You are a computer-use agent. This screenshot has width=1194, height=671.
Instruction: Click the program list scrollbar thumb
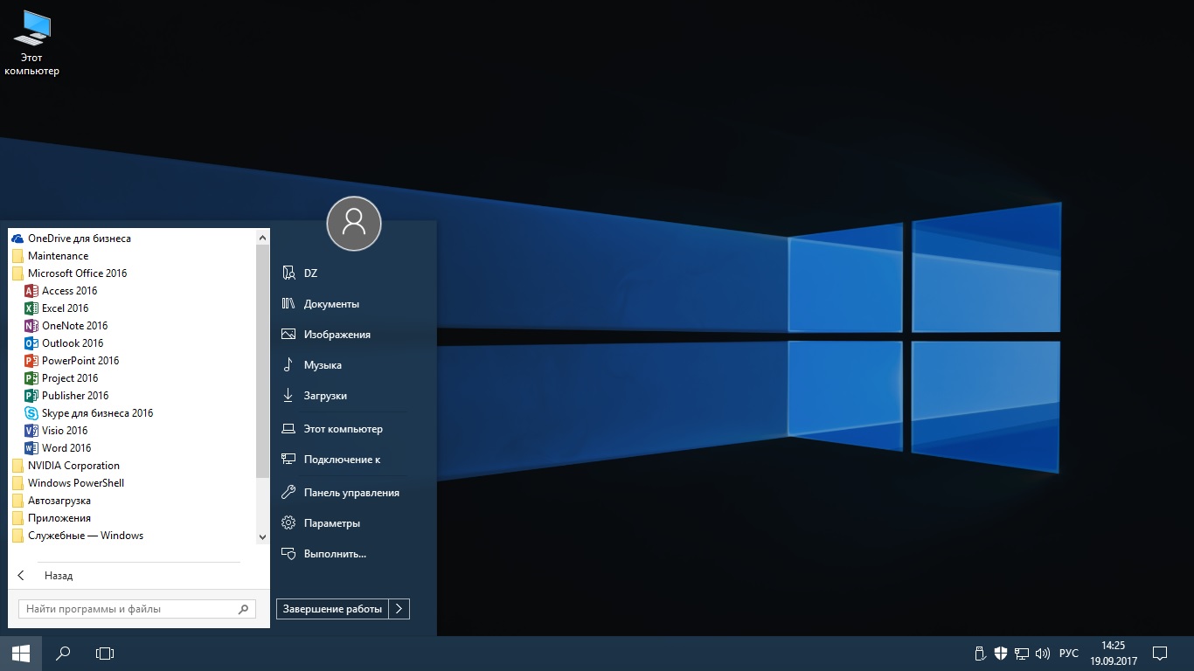point(263,361)
